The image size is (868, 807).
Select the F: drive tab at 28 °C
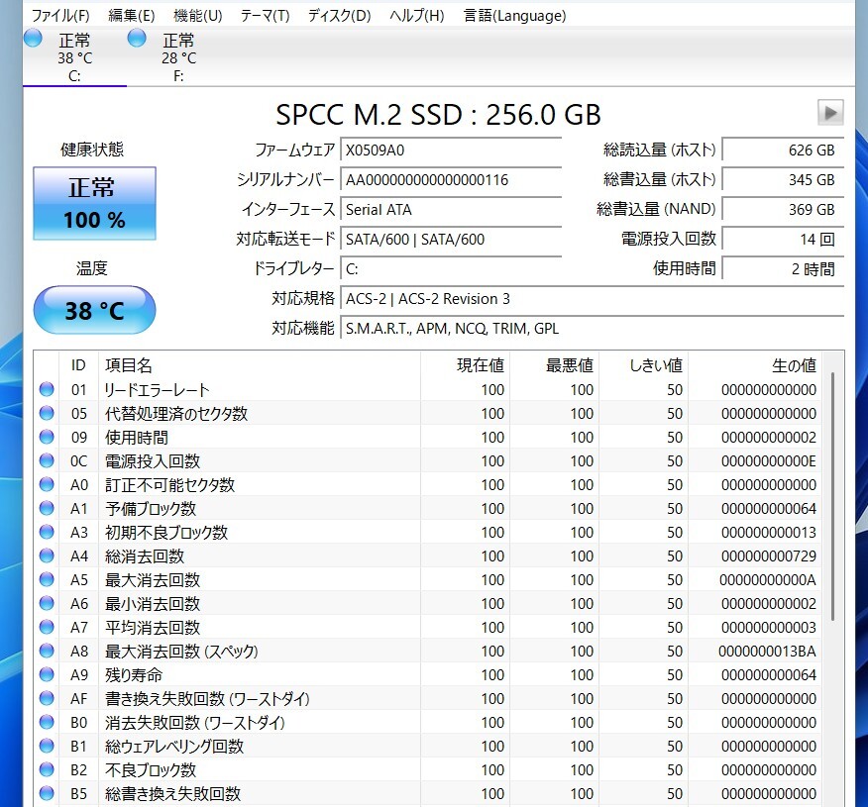point(178,57)
